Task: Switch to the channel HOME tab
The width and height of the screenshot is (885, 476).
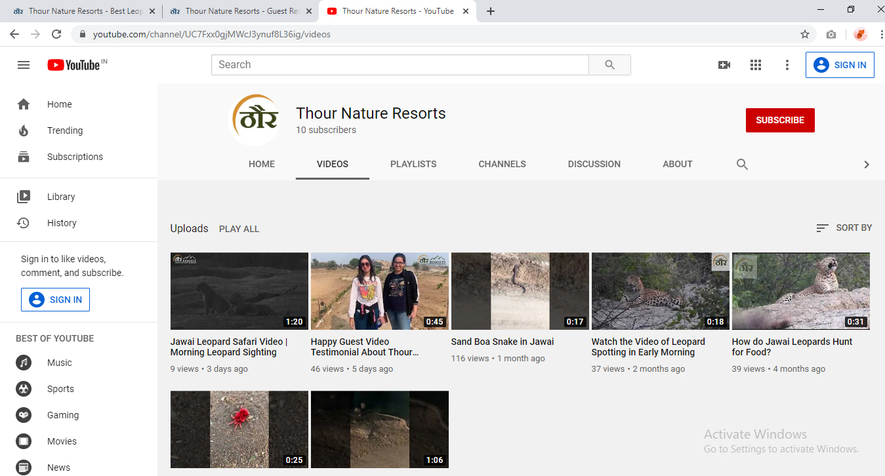Action: point(262,164)
